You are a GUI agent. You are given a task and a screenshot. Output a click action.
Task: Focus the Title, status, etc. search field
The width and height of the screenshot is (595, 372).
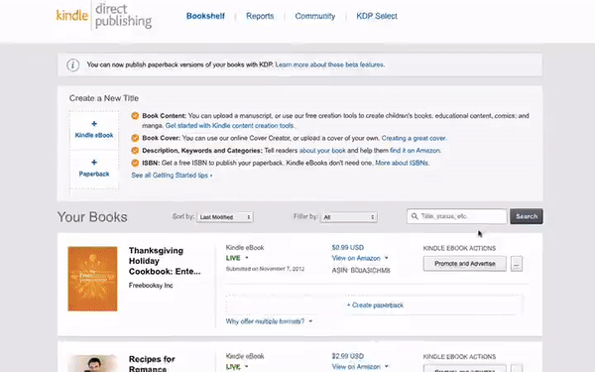pyautogui.click(x=457, y=216)
